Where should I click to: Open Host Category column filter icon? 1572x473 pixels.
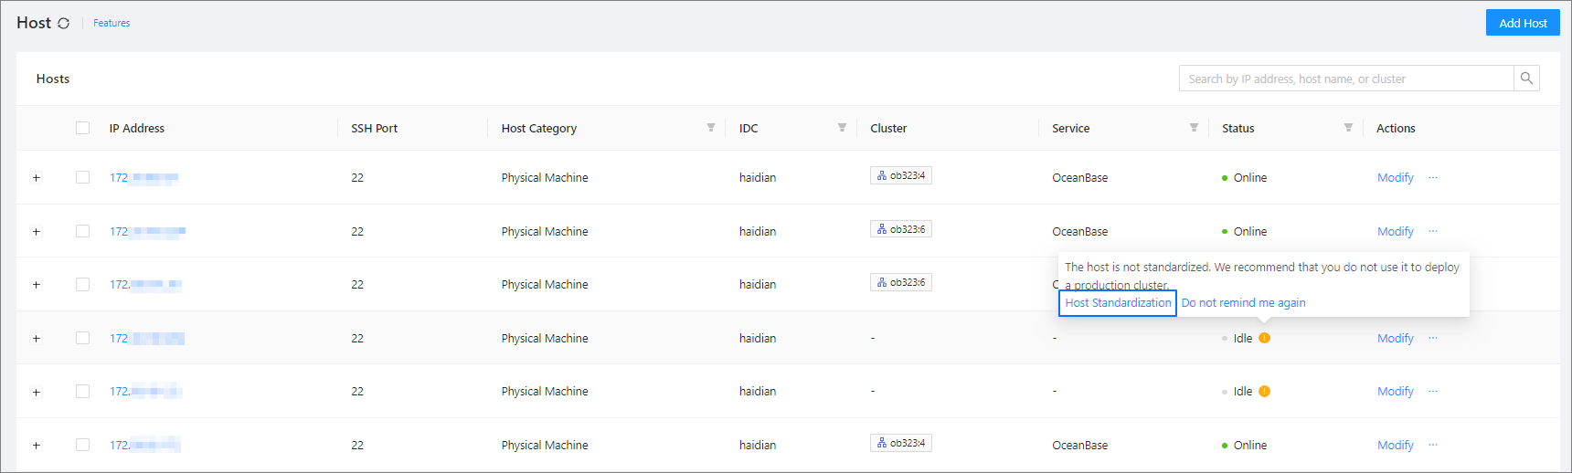pyautogui.click(x=710, y=128)
